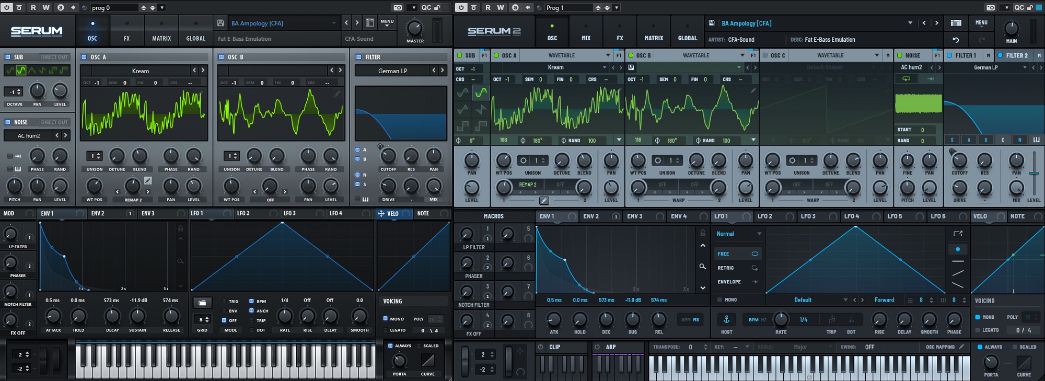Toggle MONO voicing checkbox in Serum

point(386,318)
